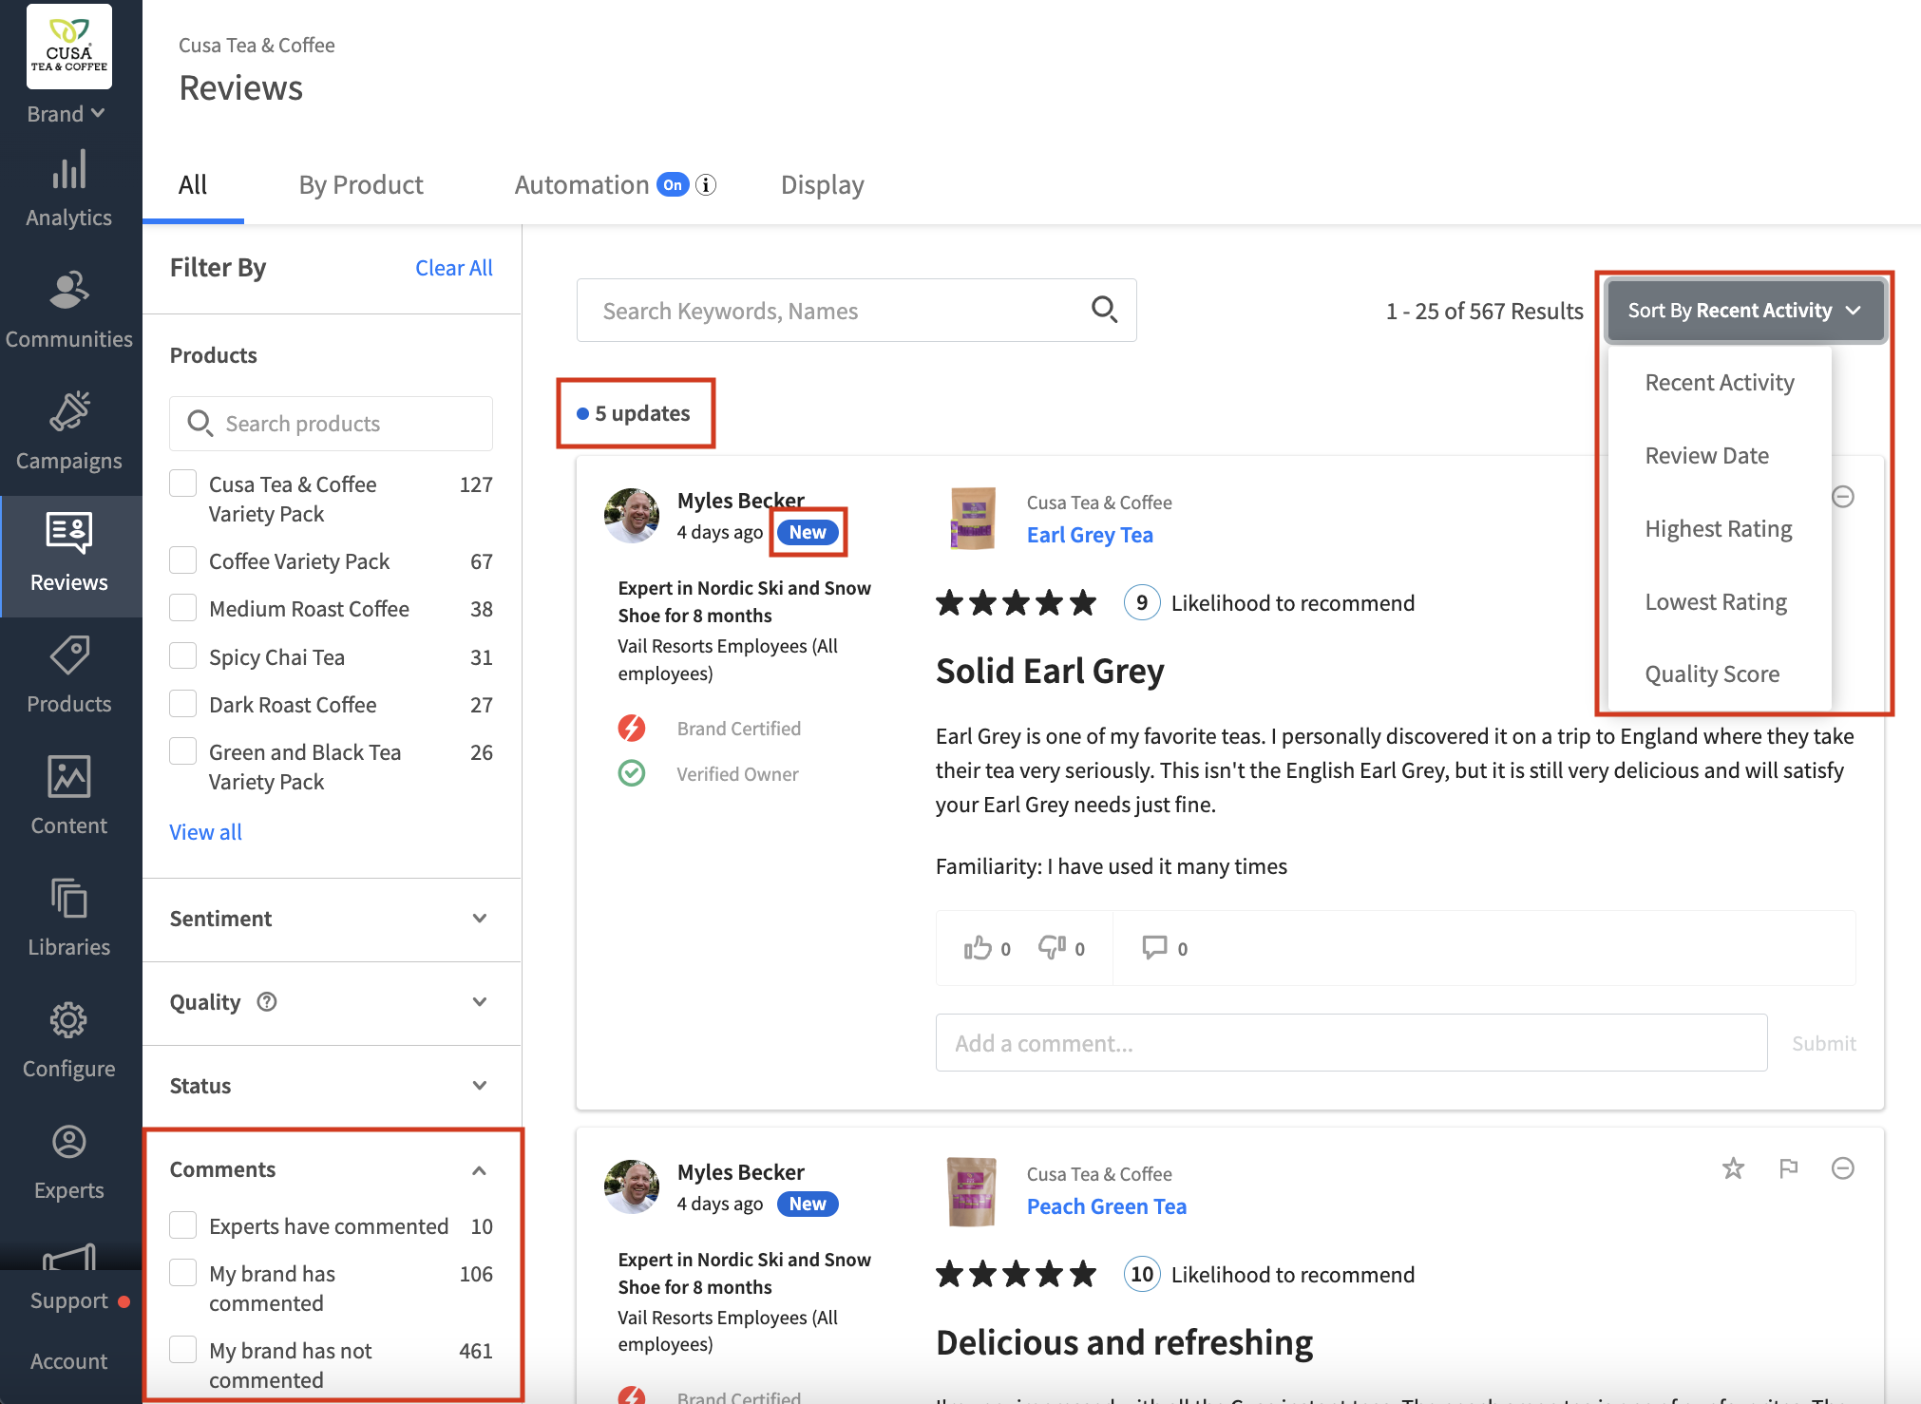Click Earl Grey Tea product thumbnail
This screenshot has width=1921, height=1404.
[973, 519]
